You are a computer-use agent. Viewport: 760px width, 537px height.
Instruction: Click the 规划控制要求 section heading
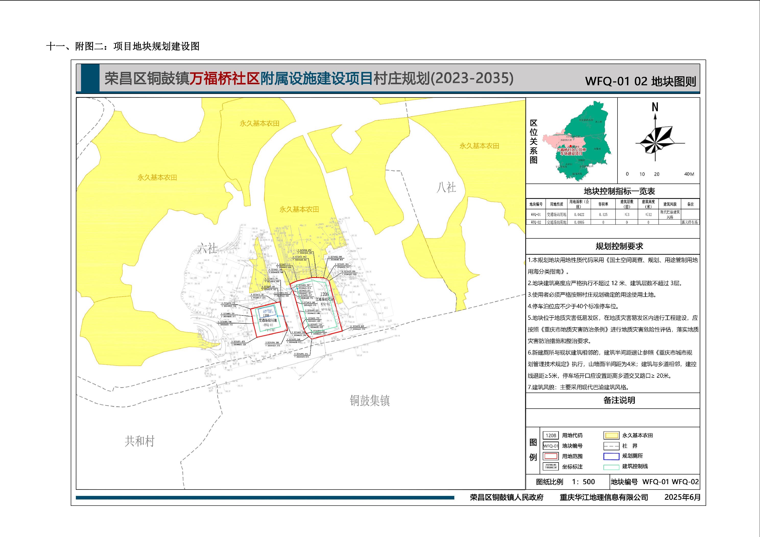click(619, 246)
